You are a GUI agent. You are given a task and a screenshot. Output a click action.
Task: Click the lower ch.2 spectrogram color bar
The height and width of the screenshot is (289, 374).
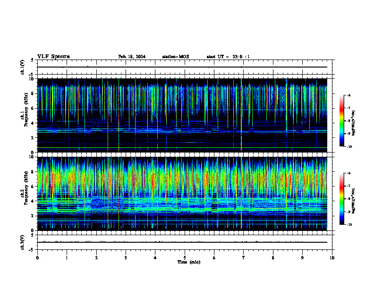[342, 199]
